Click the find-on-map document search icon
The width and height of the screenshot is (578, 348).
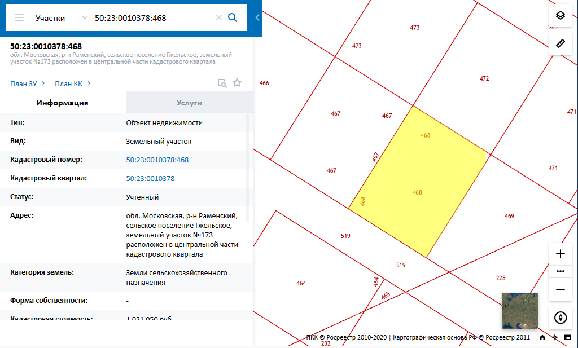(x=222, y=83)
